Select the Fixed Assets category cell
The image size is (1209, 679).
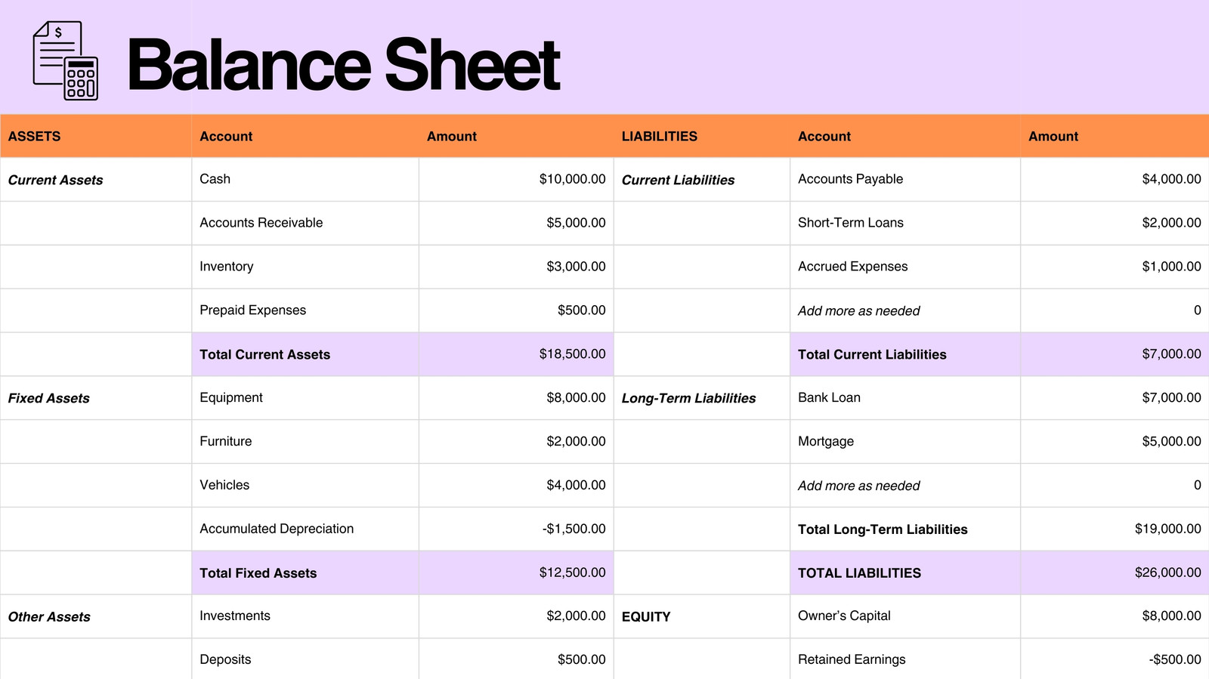click(96, 398)
